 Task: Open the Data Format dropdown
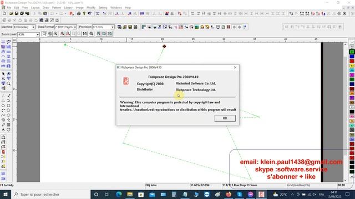(75, 27)
